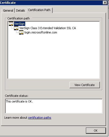Image resolution: width=109 pixels, height=137 pixels.
Task: Close the Certificate dialog with X
Action: tap(105, 3)
